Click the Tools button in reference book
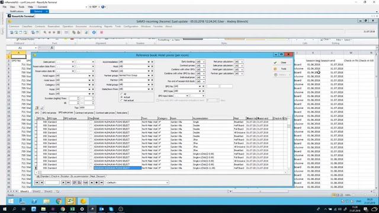This screenshot has height=213, width=379. pos(282,69)
